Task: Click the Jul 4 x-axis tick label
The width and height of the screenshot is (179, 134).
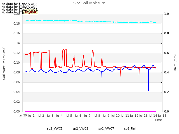Action: click(59, 116)
